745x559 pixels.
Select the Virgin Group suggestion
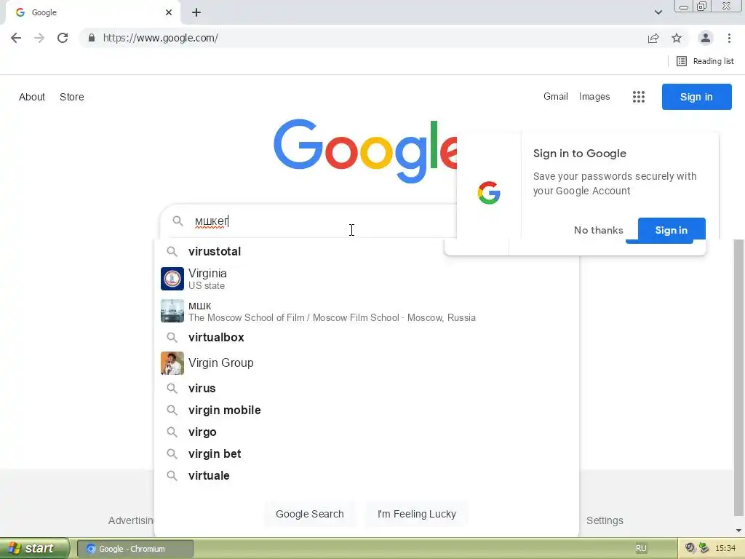click(x=367, y=363)
